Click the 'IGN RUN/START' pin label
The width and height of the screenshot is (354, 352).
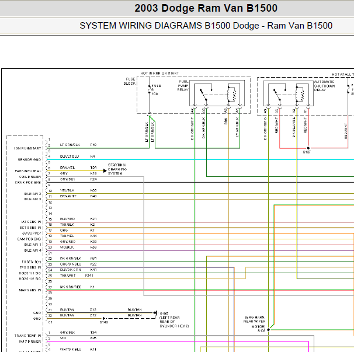coord(27,148)
